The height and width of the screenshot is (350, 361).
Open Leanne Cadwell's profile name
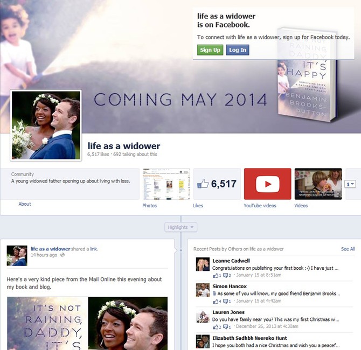pos(231,261)
